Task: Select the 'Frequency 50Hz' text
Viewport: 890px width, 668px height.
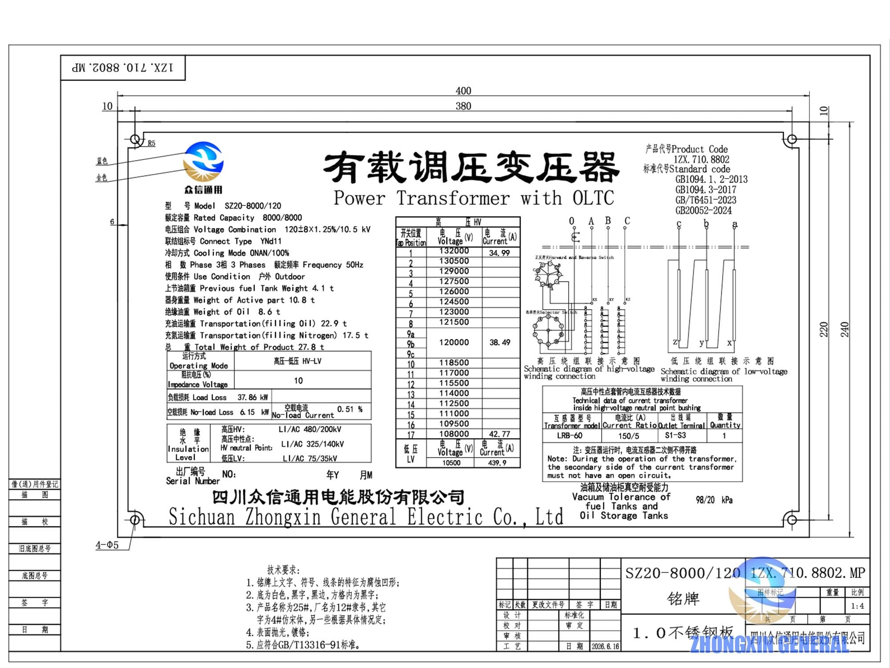Action: tap(333, 265)
